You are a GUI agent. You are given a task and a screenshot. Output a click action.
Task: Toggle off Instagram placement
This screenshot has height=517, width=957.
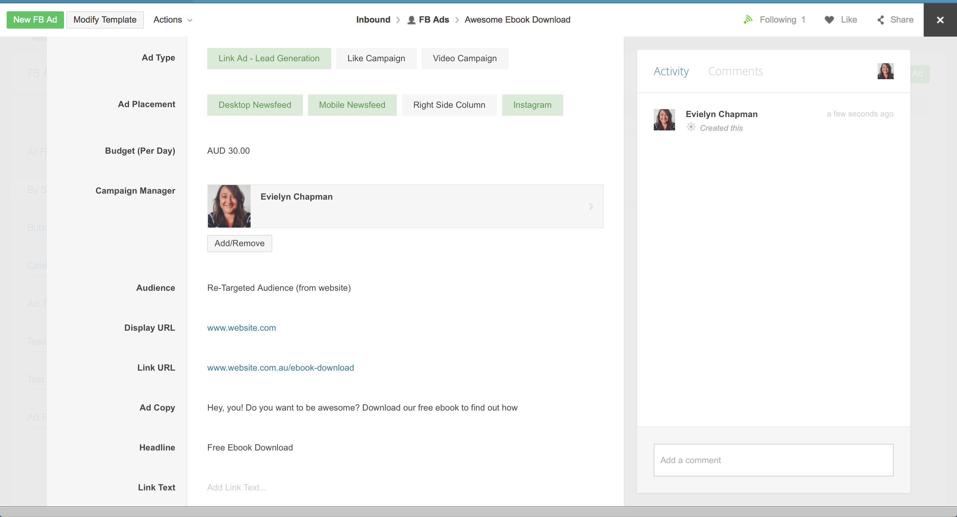pos(532,105)
